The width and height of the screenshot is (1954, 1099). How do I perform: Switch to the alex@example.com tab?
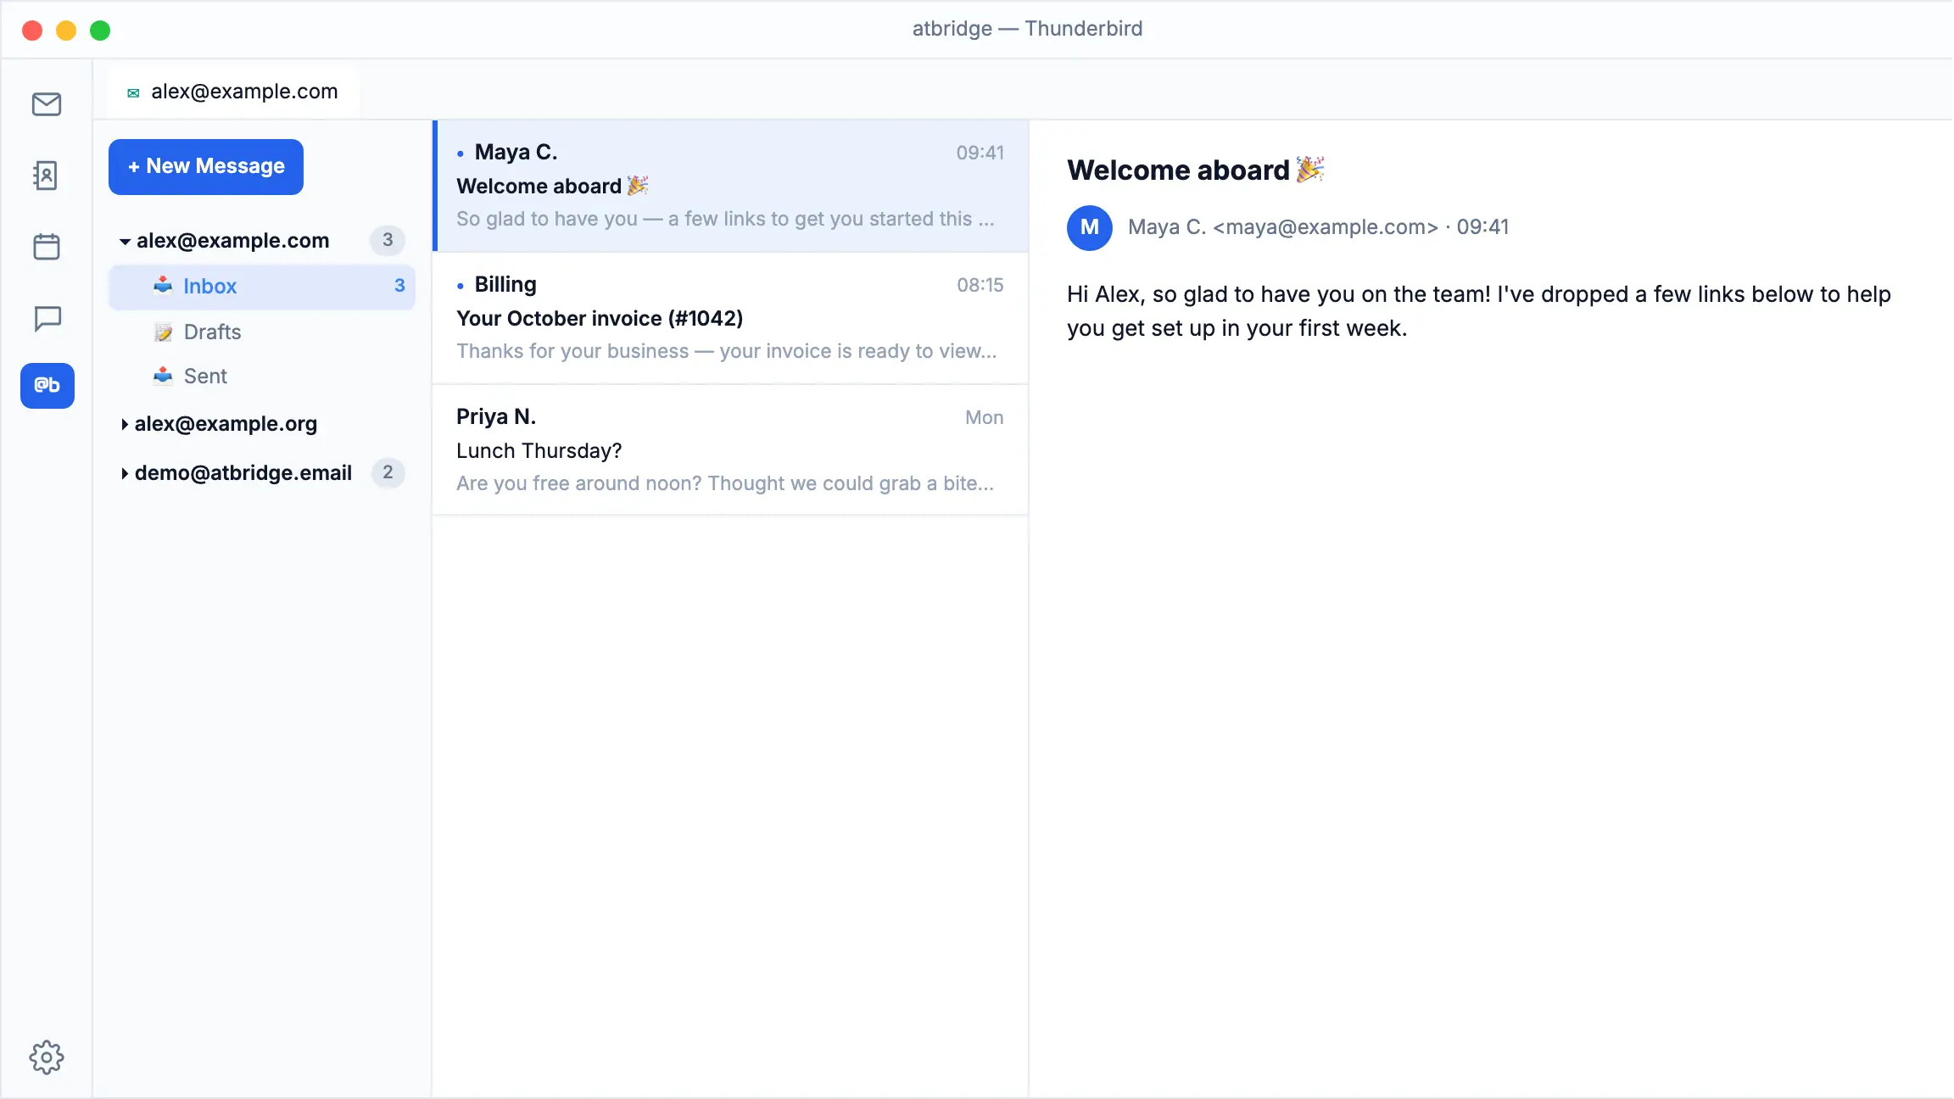point(233,92)
